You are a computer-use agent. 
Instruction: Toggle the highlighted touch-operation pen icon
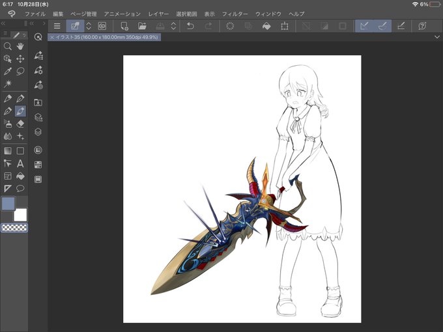(x=75, y=26)
